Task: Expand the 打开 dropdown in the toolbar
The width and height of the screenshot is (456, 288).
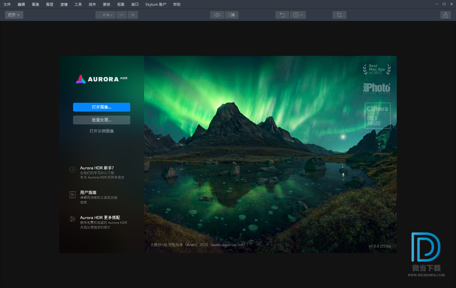Action: point(14,15)
